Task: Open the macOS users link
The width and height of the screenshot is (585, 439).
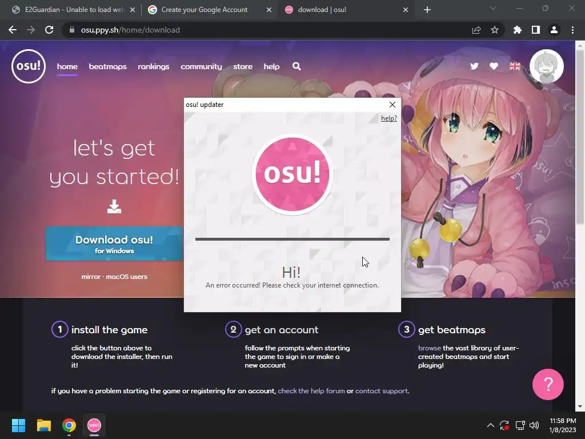Action: point(126,277)
